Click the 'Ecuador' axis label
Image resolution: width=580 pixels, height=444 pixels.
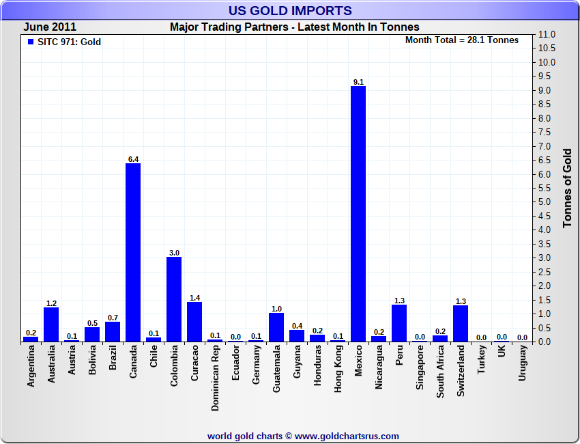235,363
